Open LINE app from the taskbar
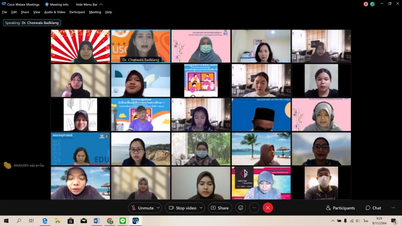Viewport: 402px width, 226px height. pyautogui.click(x=122, y=221)
